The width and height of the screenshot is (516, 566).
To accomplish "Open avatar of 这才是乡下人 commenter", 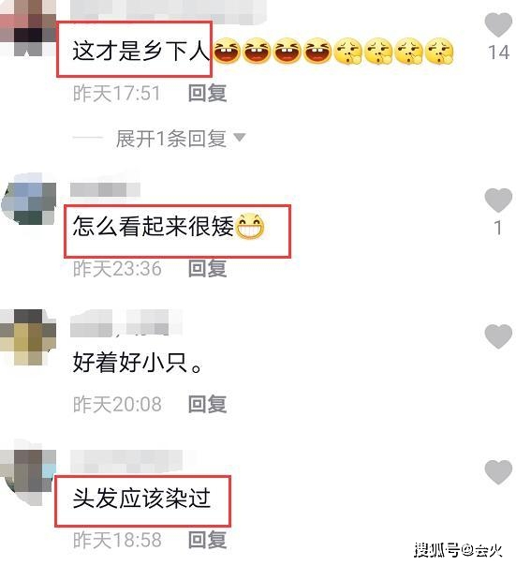I will pyautogui.click(x=28, y=29).
